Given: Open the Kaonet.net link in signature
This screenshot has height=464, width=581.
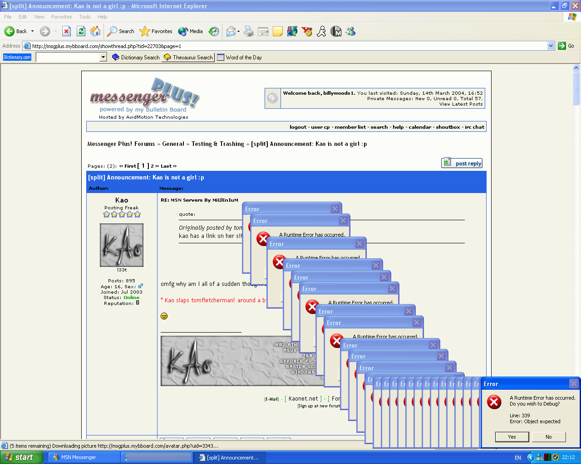Looking at the screenshot, I should (303, 399).
